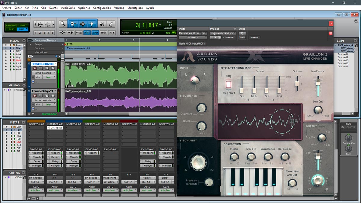The width and height of the screenshot is (361, 203).
Task: Open the Archivo menu
Action: coord(7,8)
